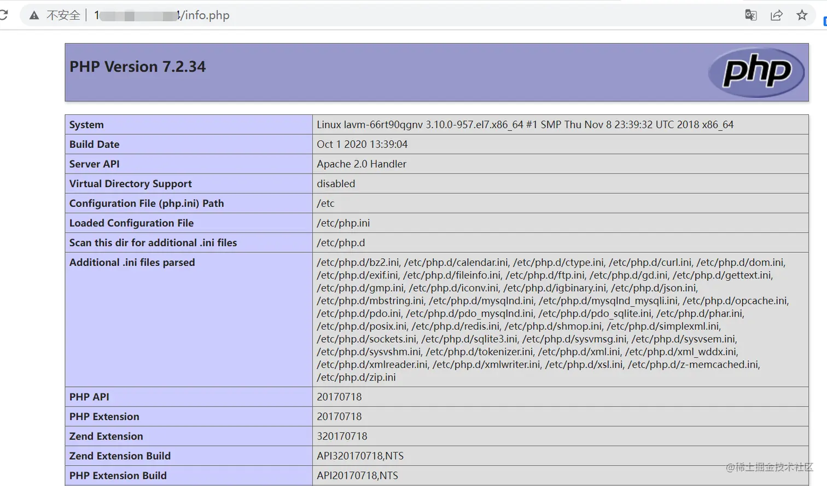Click the Zend Extension Build label
This screenshot has width=827, height=486.
[120, 456]
